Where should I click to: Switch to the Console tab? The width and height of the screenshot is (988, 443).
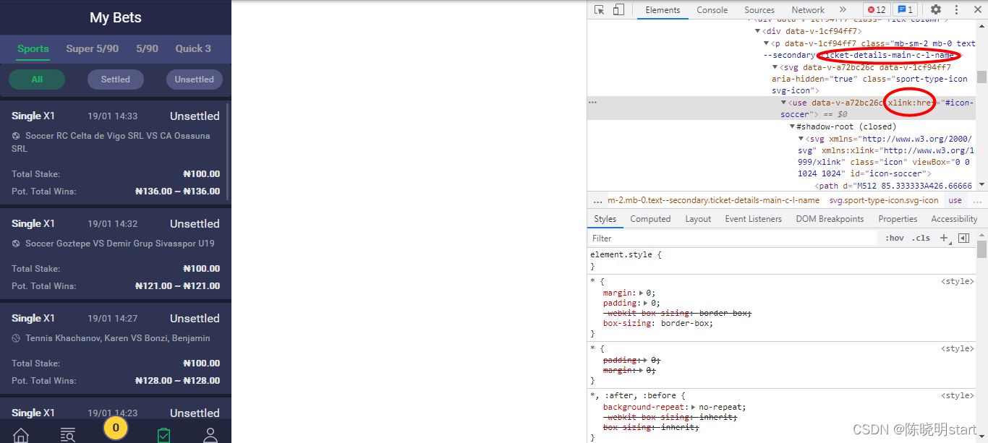712,9
